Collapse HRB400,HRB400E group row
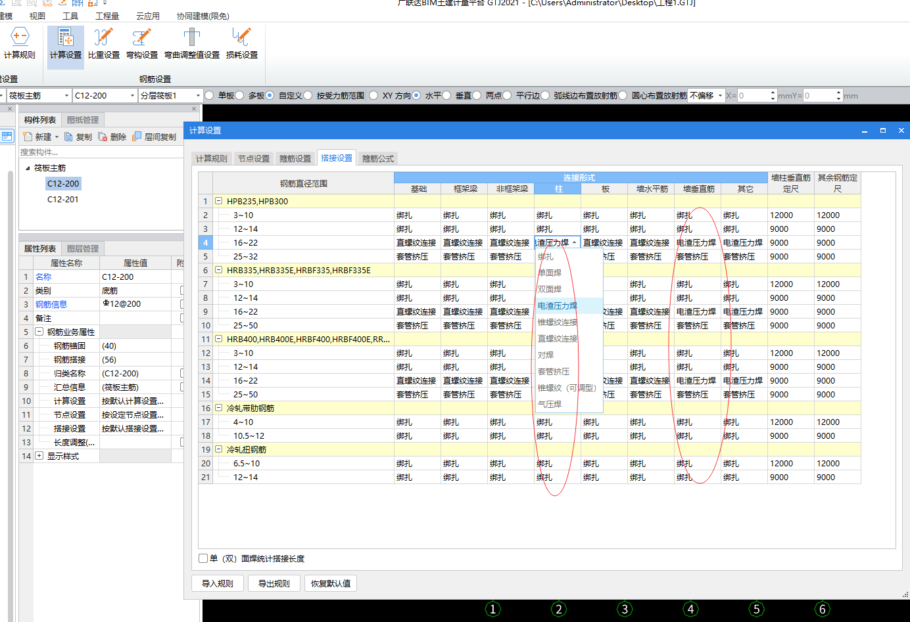 tap(218, 339)
